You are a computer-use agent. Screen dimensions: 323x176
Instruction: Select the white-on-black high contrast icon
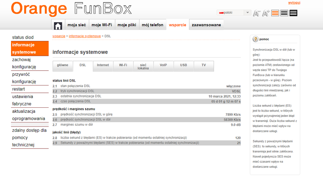(293, 13)
